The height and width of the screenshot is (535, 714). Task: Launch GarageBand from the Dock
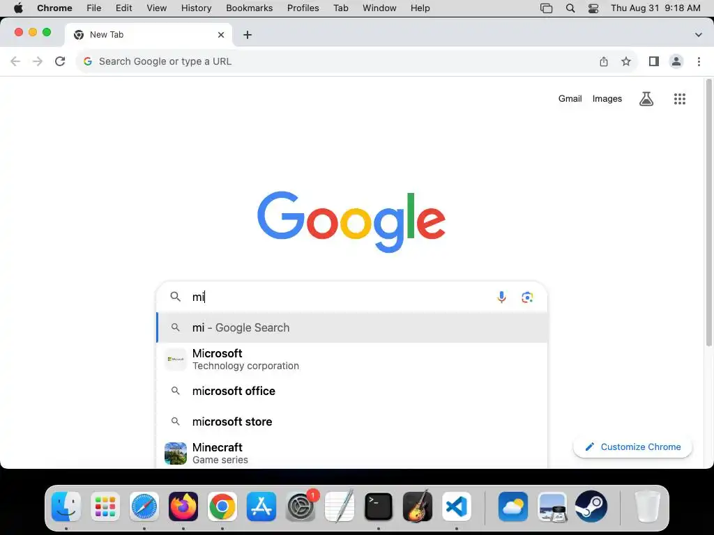coord(418,506)
